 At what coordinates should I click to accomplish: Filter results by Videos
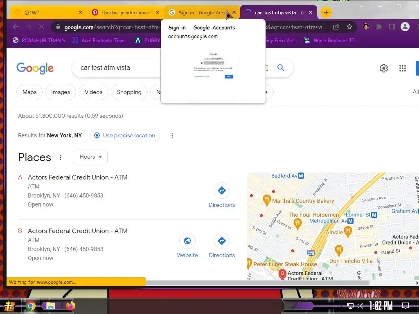[x=94, y=92]
